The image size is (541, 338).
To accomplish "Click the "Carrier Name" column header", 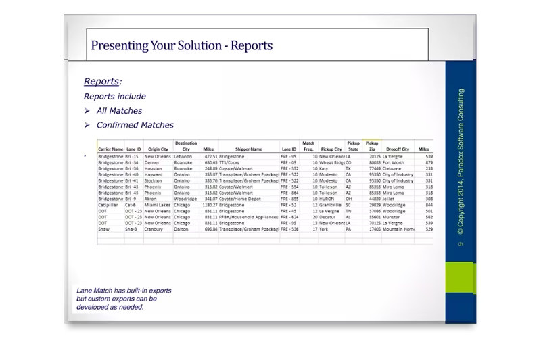I will pos(111,149).
